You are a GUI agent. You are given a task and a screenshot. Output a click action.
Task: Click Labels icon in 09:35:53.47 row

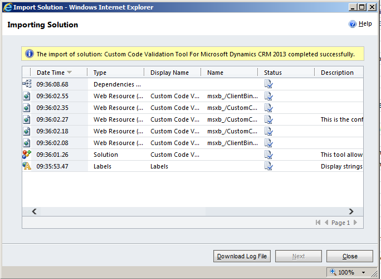27,166
